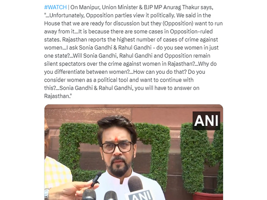Click the ANI watermark logo on video
The image size is (267, 200).
tap(207, 120)
